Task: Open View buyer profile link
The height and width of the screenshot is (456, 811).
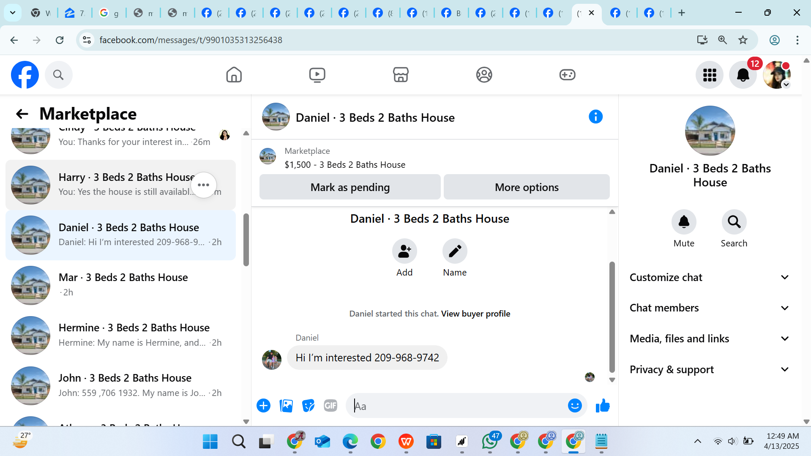Action: tap(475, 314)
